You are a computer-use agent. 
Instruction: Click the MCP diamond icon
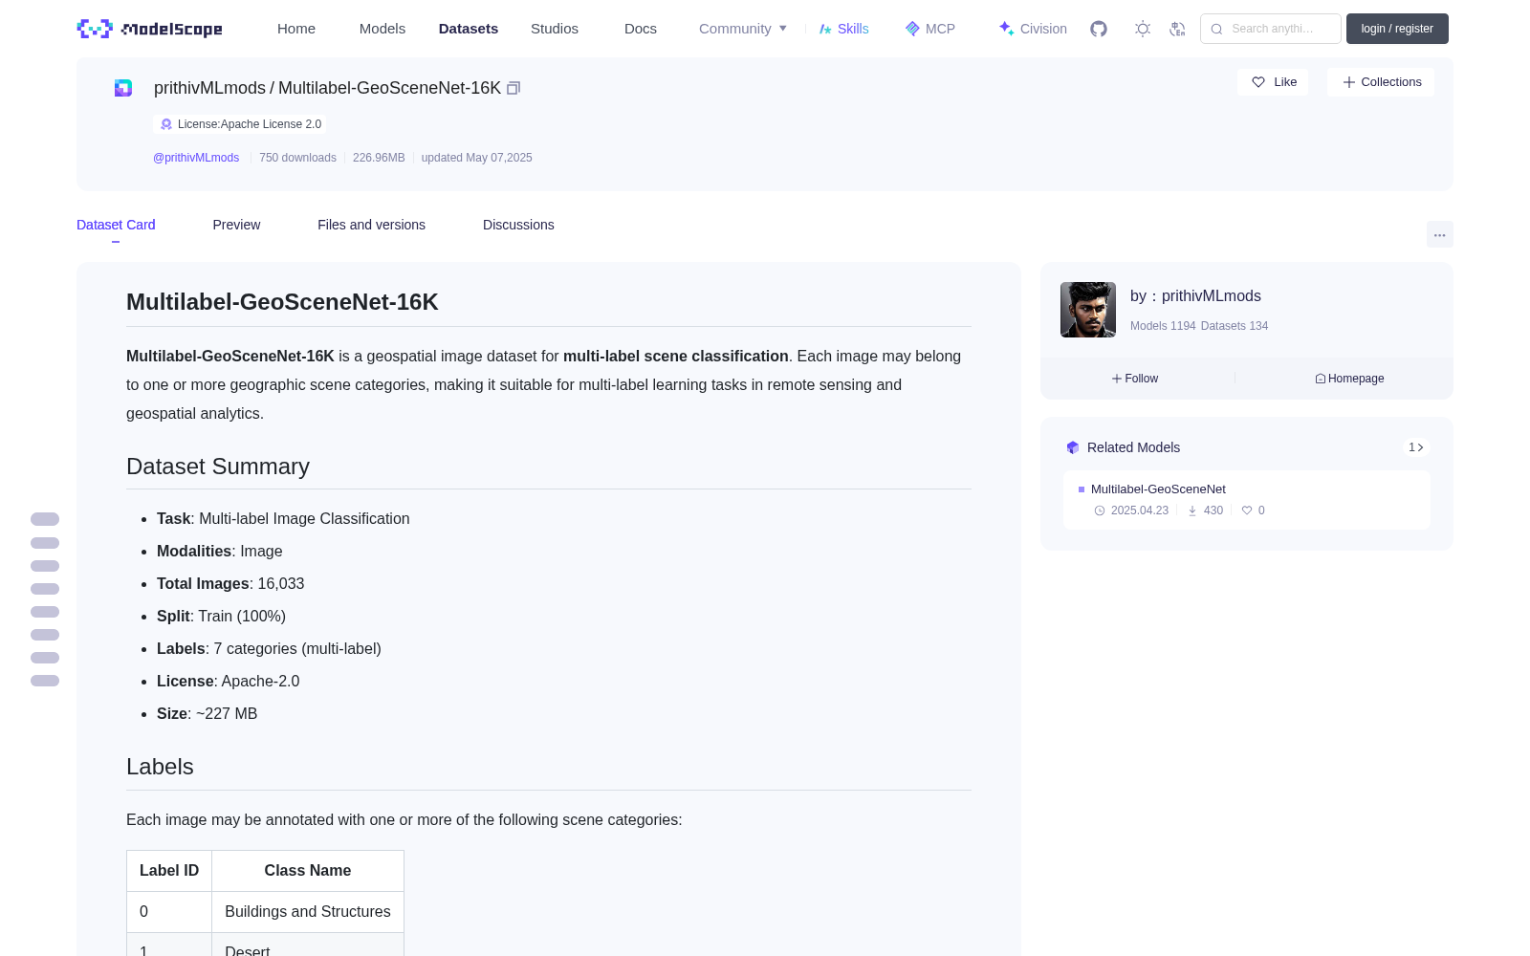[x=912, y=29]
